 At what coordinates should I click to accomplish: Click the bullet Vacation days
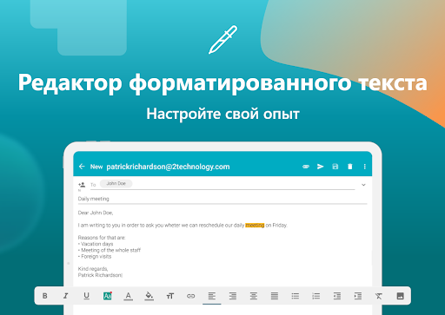click(x=96, y=244)
